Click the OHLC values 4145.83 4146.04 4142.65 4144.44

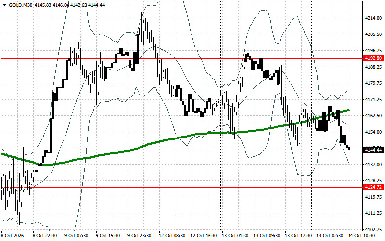[70, 5]
